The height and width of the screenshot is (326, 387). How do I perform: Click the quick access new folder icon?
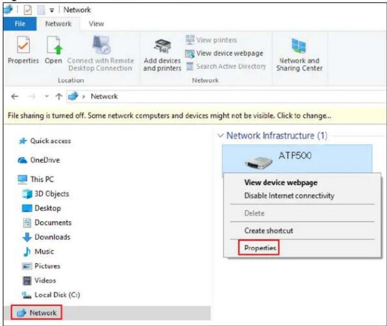[41, 10]
